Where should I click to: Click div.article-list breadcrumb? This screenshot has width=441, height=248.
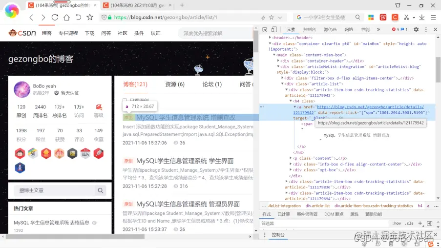click(317, 206)
